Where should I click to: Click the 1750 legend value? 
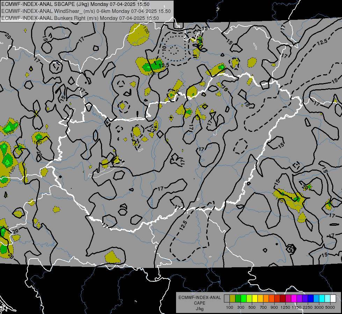tap(297, 308)
